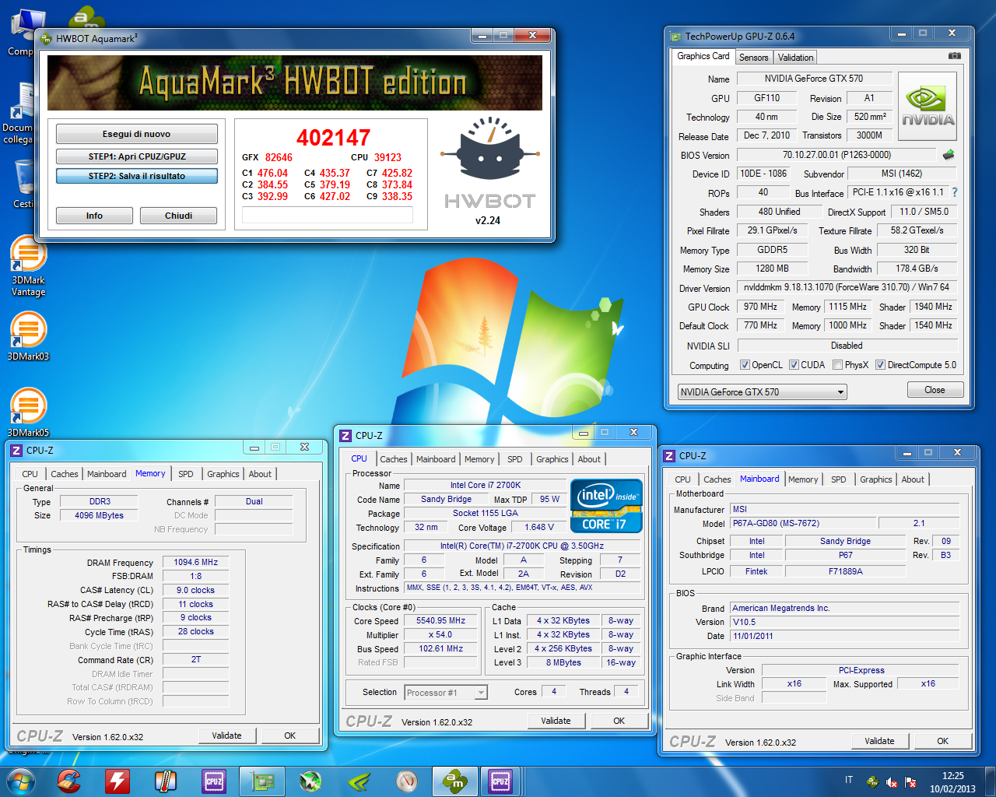Image resolution: width=996 pixels, height=797 pixels.
Task: Select the Computer desktop icon
Action: click(x=23, y=33)
